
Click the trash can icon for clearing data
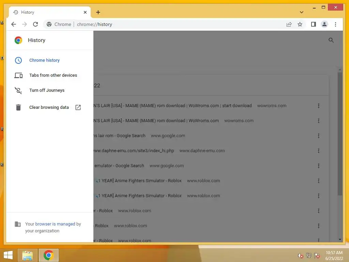pyautogui.click(x=18, y=107)
